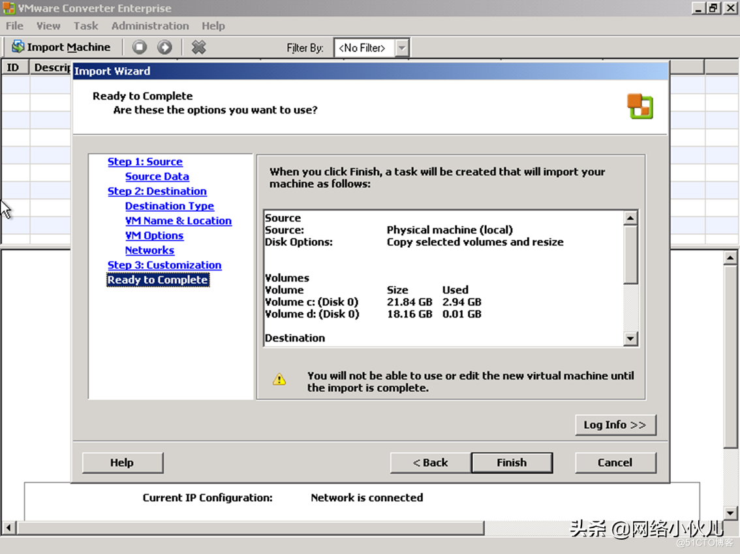
Task: Click the VMware Converter title bar icon
Action: click(9, 8)
